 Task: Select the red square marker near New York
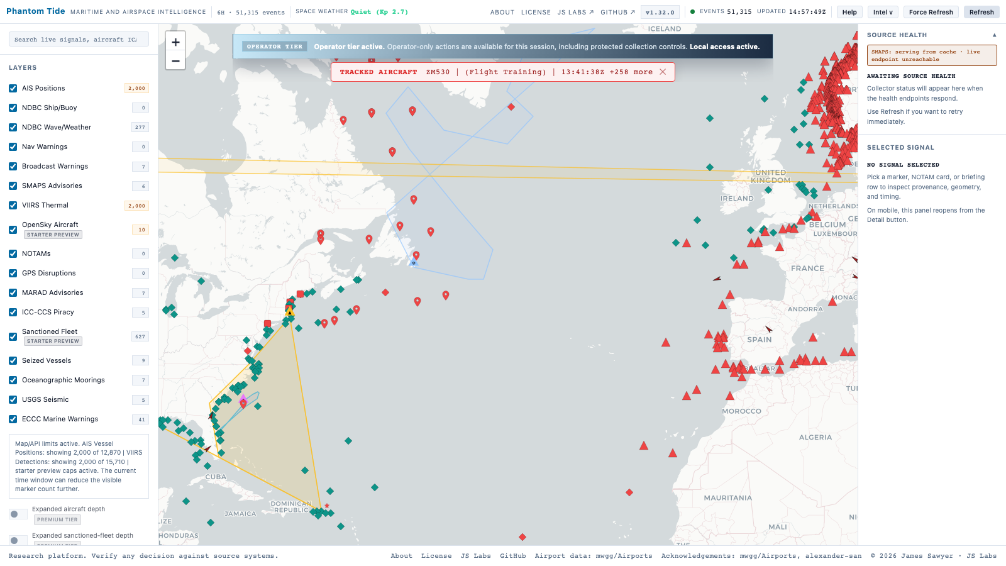(268, 324)
